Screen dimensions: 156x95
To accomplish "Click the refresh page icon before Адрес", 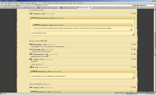I will click(x=14, y=5).
